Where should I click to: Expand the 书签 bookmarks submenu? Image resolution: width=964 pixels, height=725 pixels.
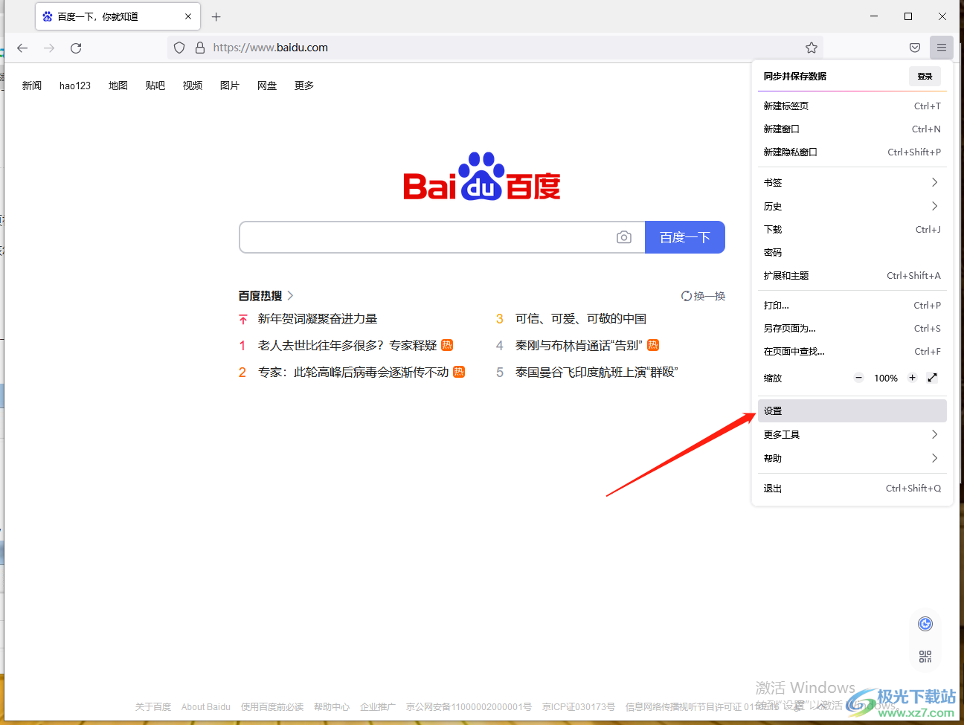(x=852, y=183)
